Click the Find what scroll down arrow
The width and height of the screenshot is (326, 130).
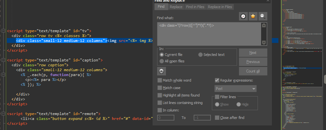pos(264,43)
